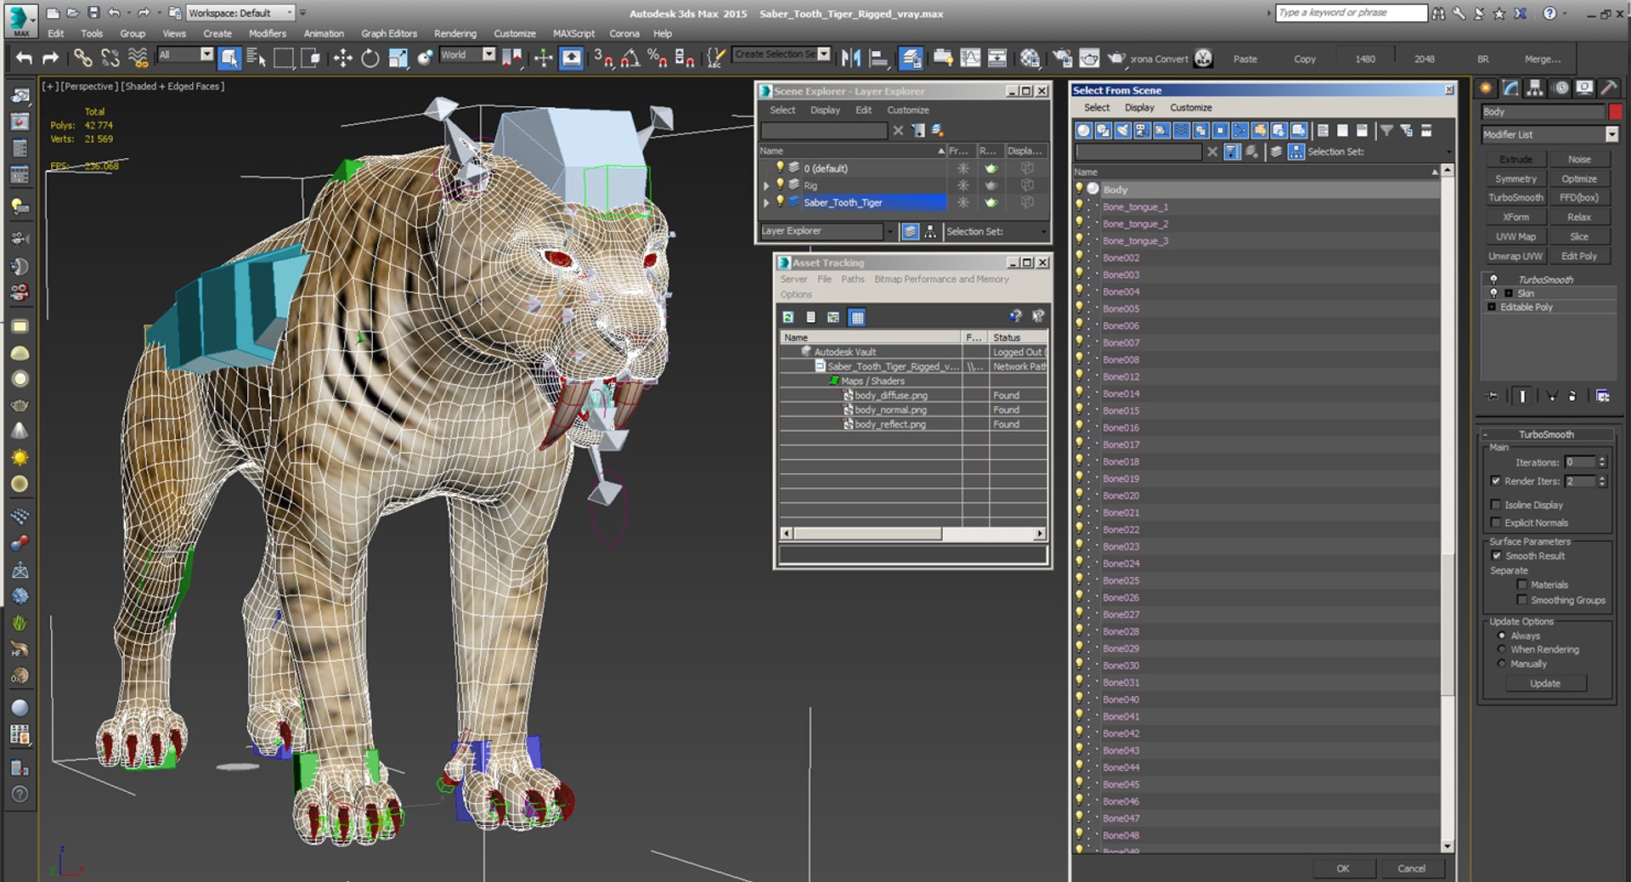Open the Workspace: Default dropdown

click(240, 13)
